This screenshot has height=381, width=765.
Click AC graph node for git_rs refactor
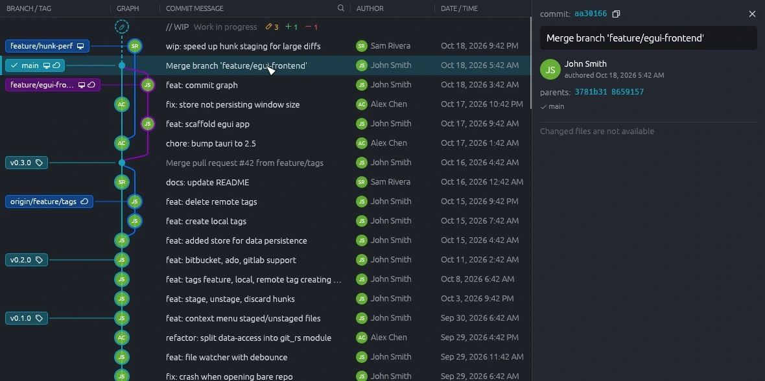pyautogui.click(x=122, y=338)
